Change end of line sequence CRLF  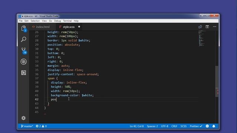[x=174, y=126]
